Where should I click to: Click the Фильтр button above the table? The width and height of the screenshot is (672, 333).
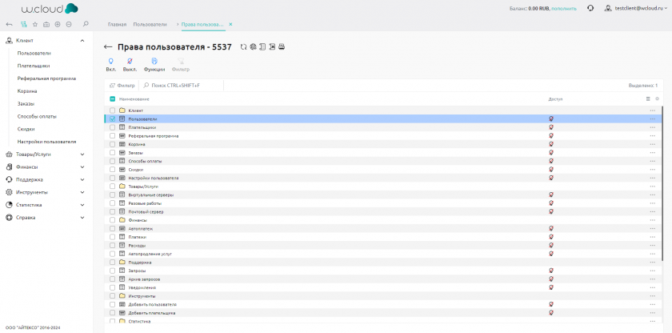coord(122,85)
